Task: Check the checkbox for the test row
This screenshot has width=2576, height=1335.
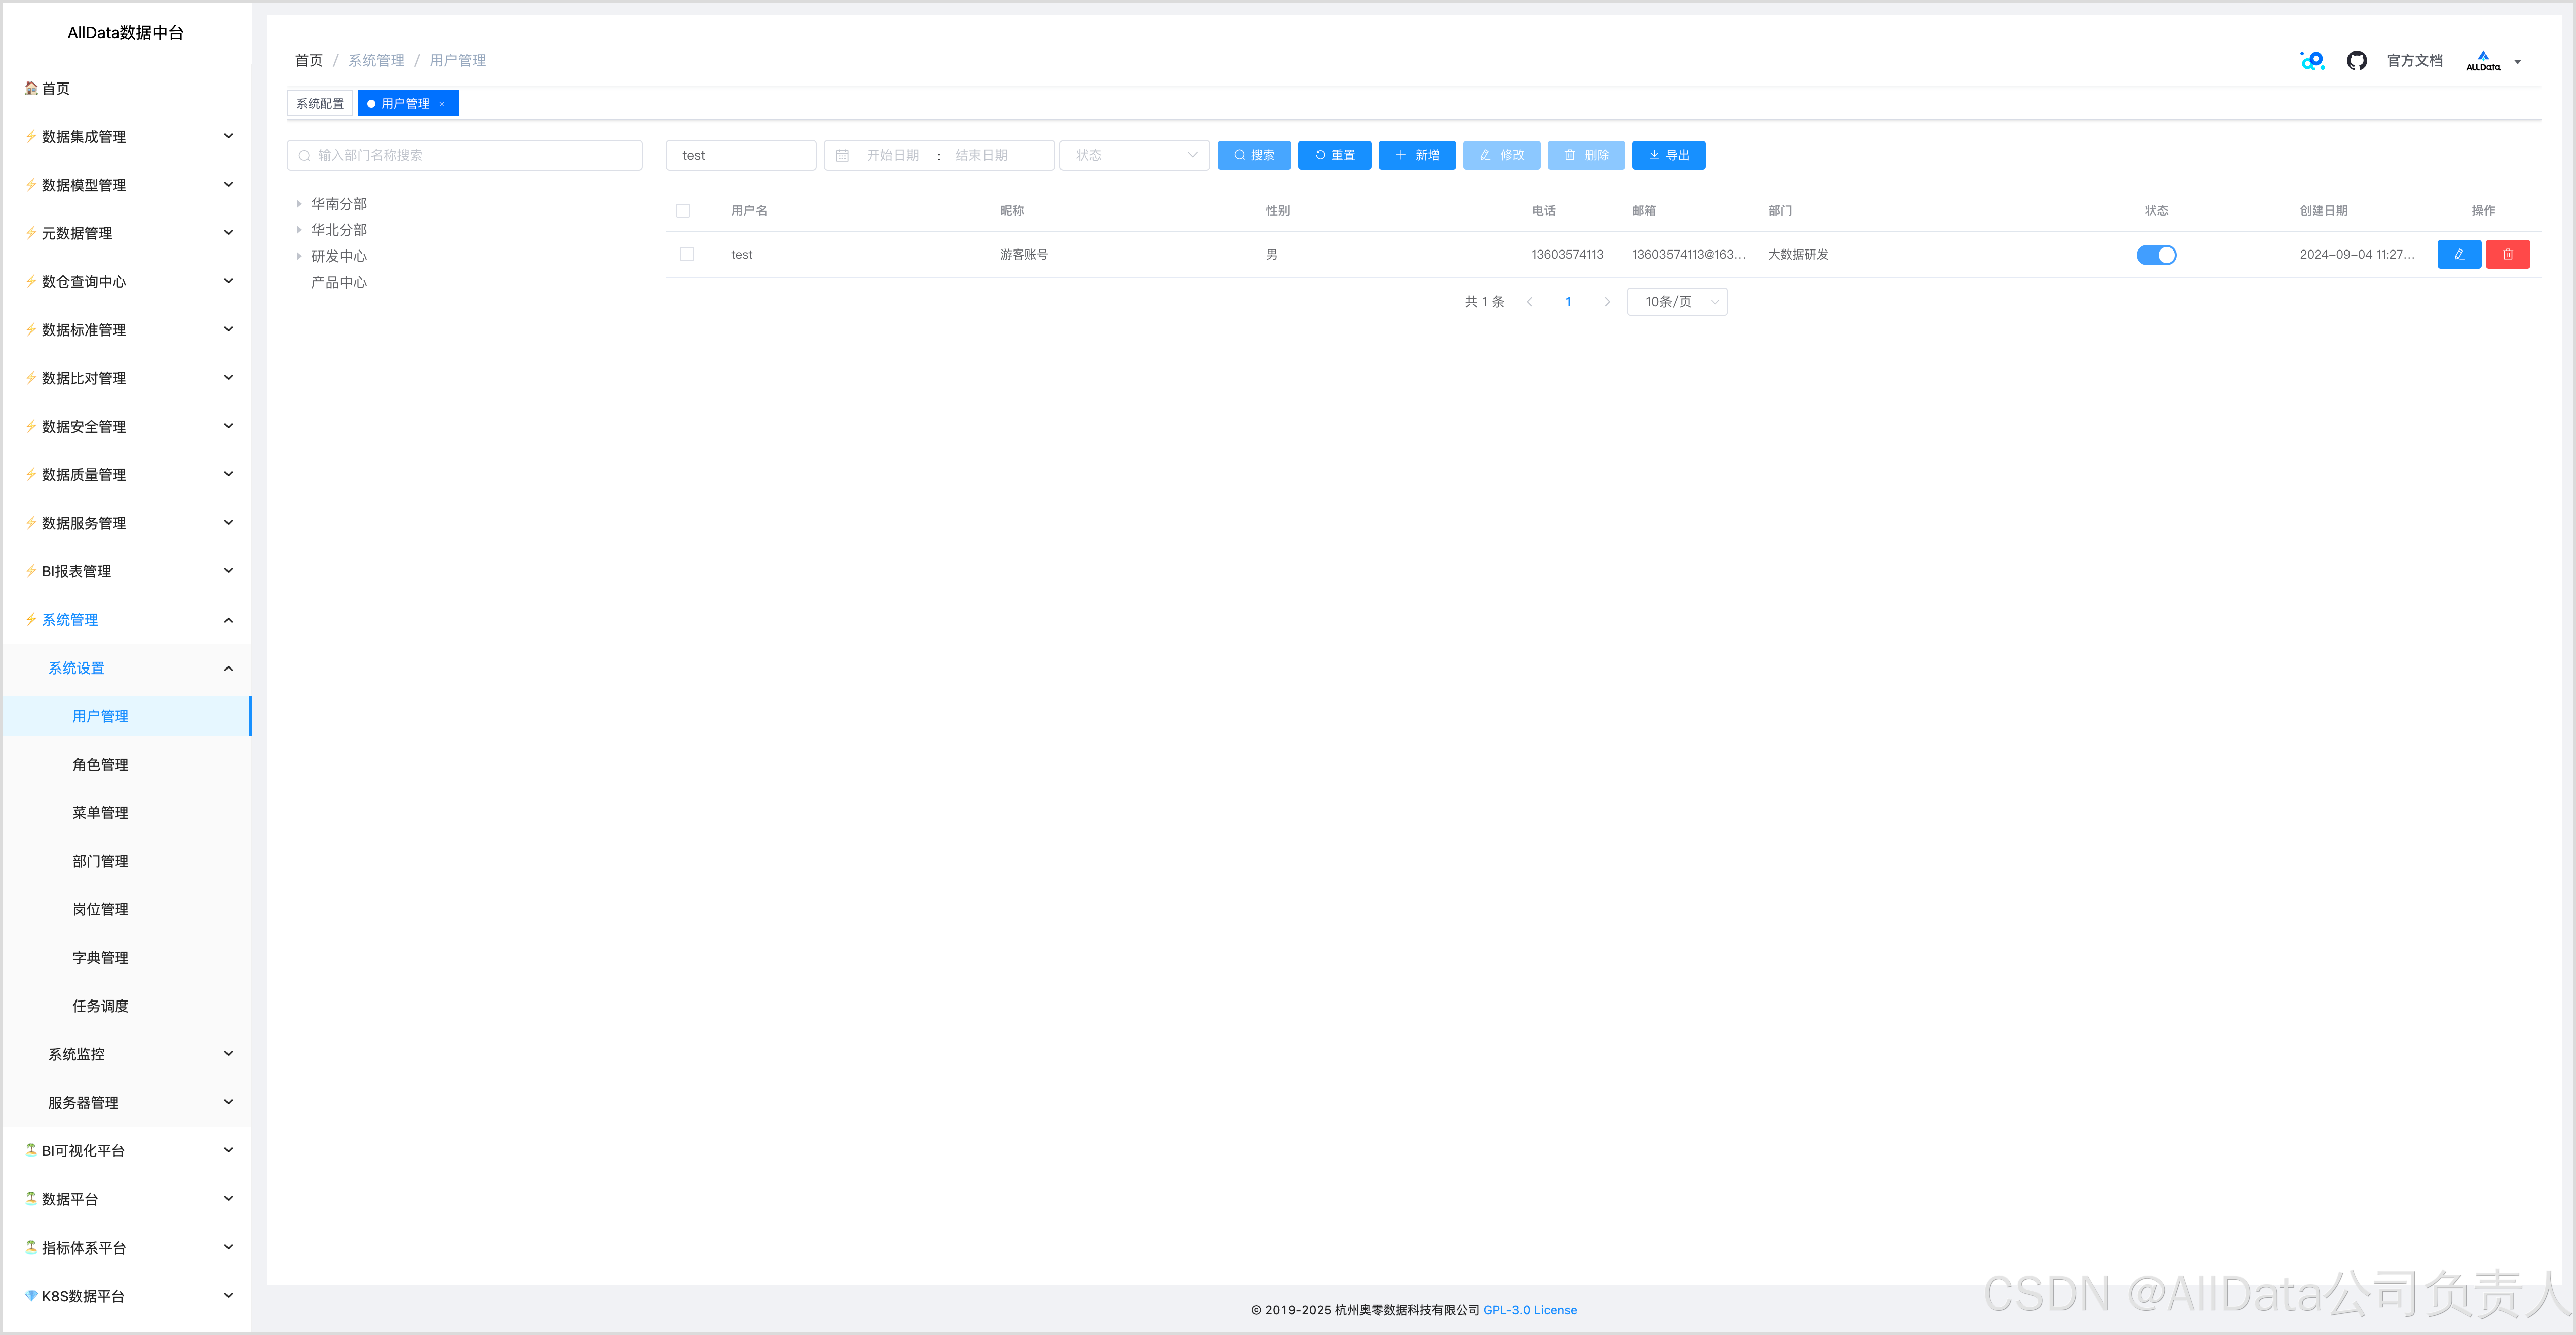Action: coord(686,255)
